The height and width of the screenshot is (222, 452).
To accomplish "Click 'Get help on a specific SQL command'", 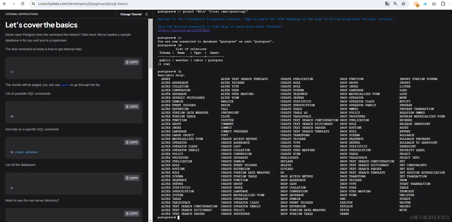I will (32, 129).
